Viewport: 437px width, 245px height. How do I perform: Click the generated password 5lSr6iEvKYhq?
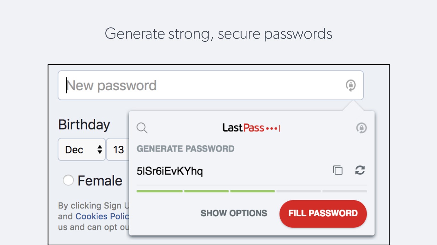click(170, 171)
